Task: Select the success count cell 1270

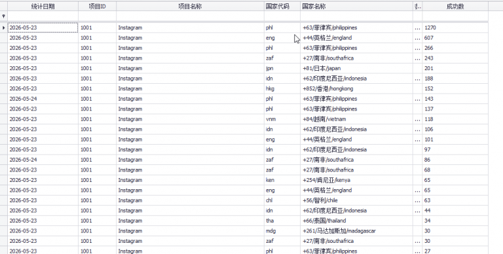Action: click(455, 27)
